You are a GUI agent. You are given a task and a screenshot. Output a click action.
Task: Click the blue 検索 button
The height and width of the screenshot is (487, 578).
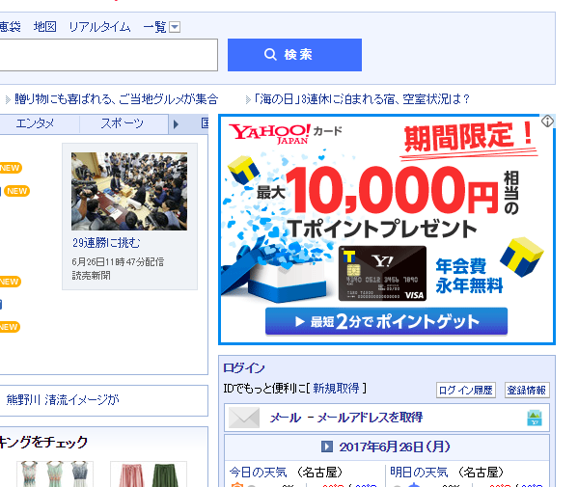294,55
